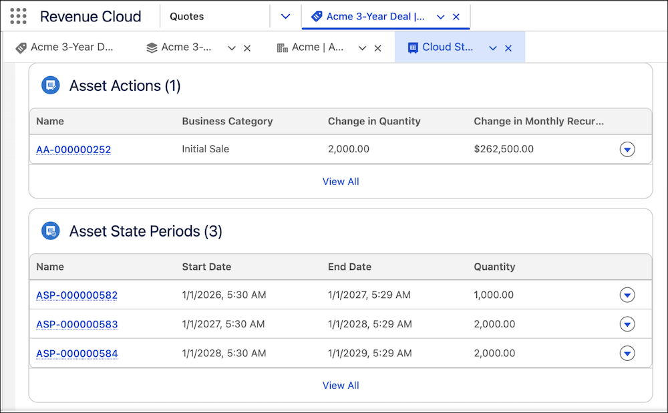668x413 pixels.
Task: Open asset state period ASP-000000582
Action: 77,295
